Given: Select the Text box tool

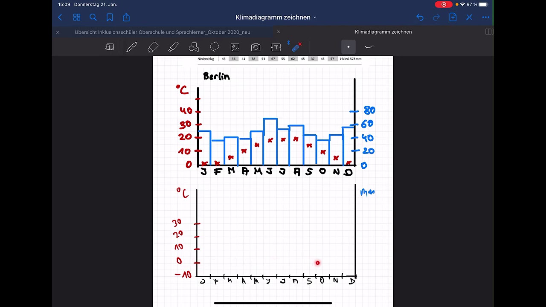Looking at the screenshot, I should (x=276, y=47).
